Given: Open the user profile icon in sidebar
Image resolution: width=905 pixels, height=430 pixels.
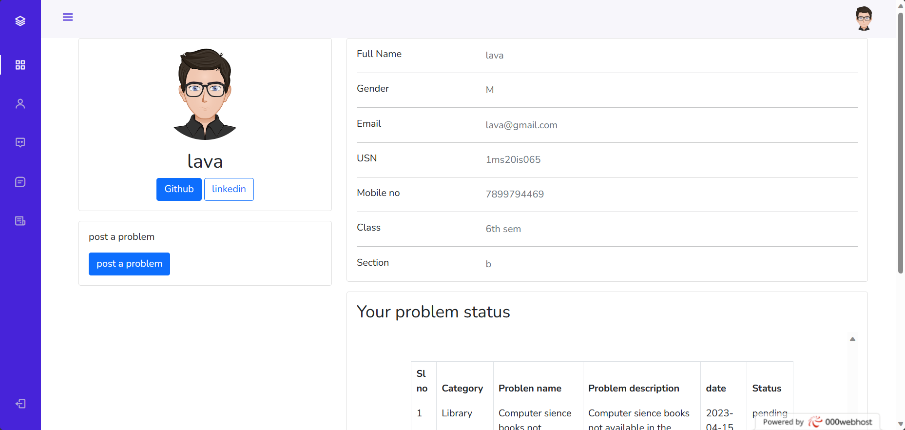Looking at the screenshot, I should click(x=20, y=104).
